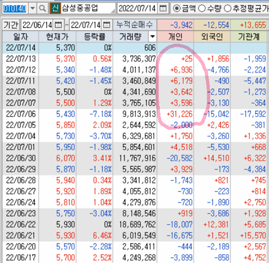
Task: Click the 등락률 column header
Action: (95, 37)
